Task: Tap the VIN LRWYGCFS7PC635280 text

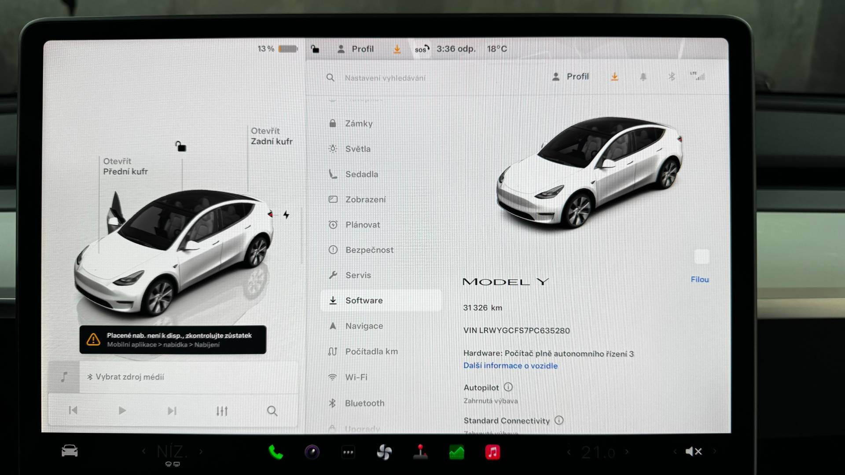Action: [516, 330]
